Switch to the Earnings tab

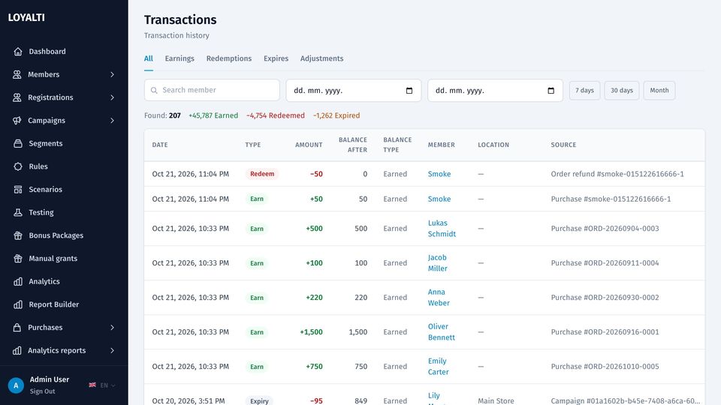point(179,58)
